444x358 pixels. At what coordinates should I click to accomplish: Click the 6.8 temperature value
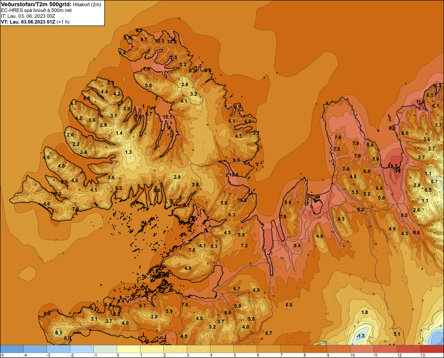(367, 171)
